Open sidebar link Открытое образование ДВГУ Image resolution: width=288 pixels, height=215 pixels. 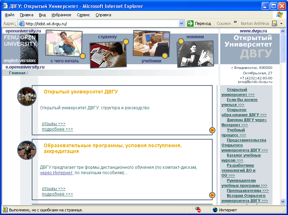pos(244,112)
